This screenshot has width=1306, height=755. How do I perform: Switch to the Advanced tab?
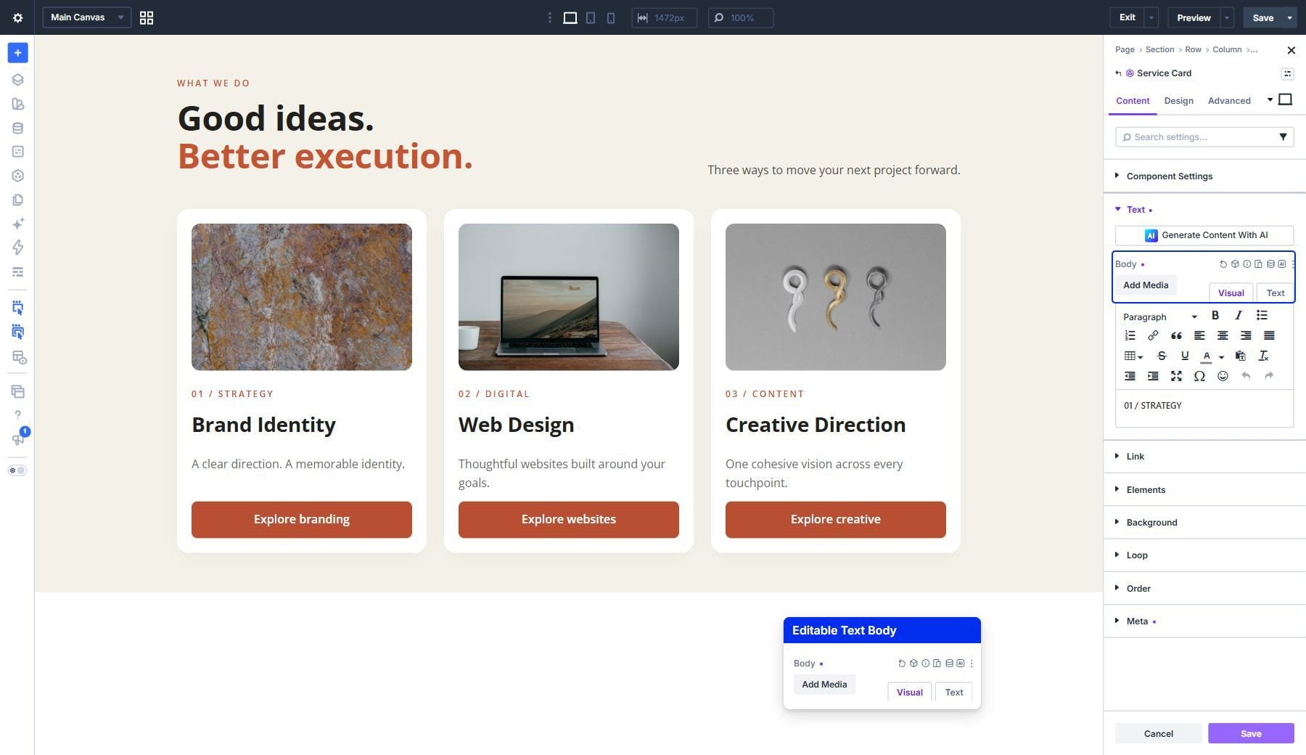[x=1229, y=101]
